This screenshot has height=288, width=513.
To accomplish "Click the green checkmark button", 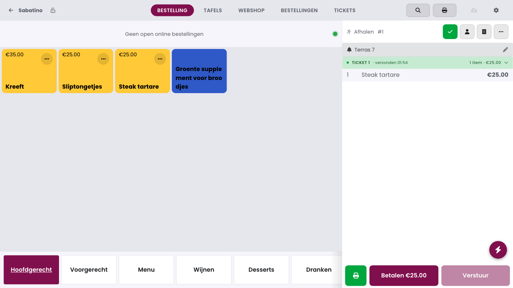I will pyautogui.click(x=450, y=32).
